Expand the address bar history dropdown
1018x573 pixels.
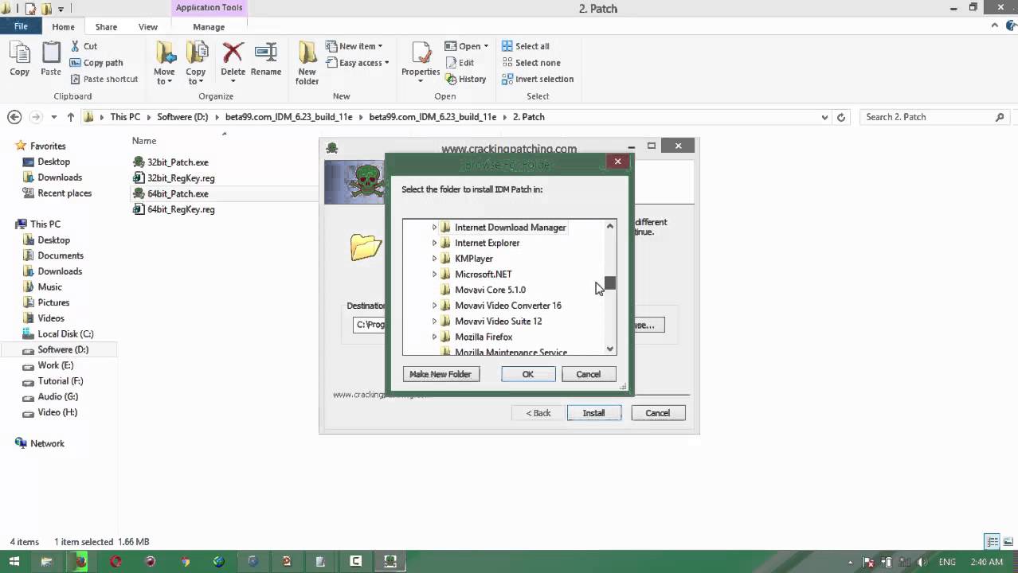[824, 117]
